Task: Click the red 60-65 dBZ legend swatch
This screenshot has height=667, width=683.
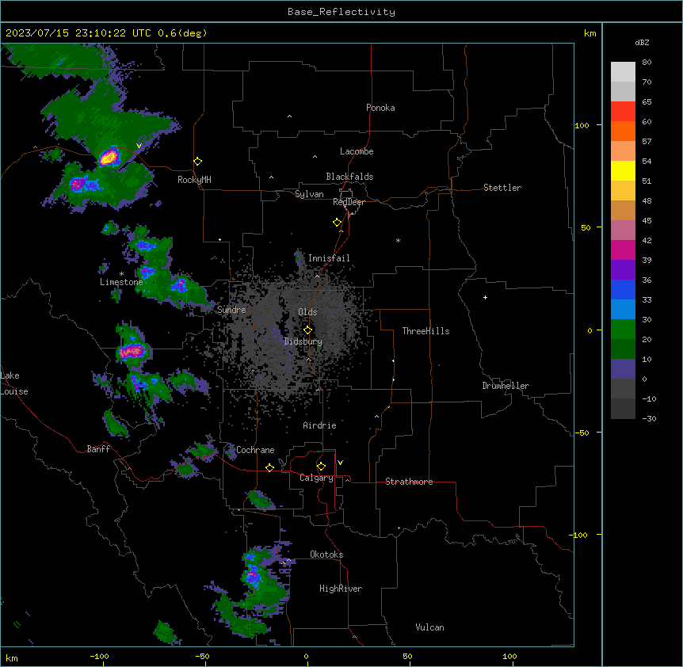Action: 623,111
